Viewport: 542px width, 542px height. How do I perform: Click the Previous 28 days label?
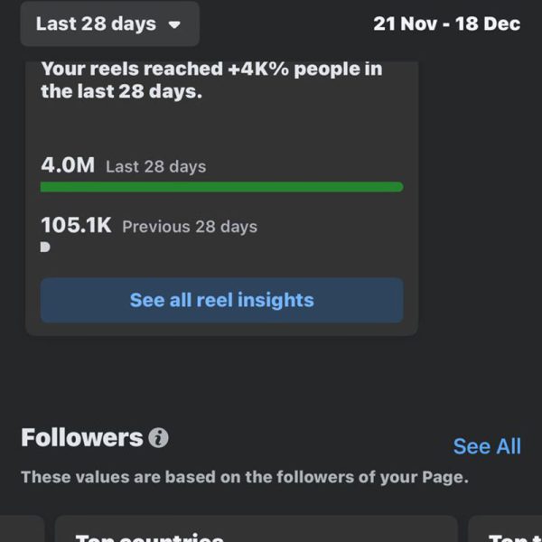pos(190,227)
